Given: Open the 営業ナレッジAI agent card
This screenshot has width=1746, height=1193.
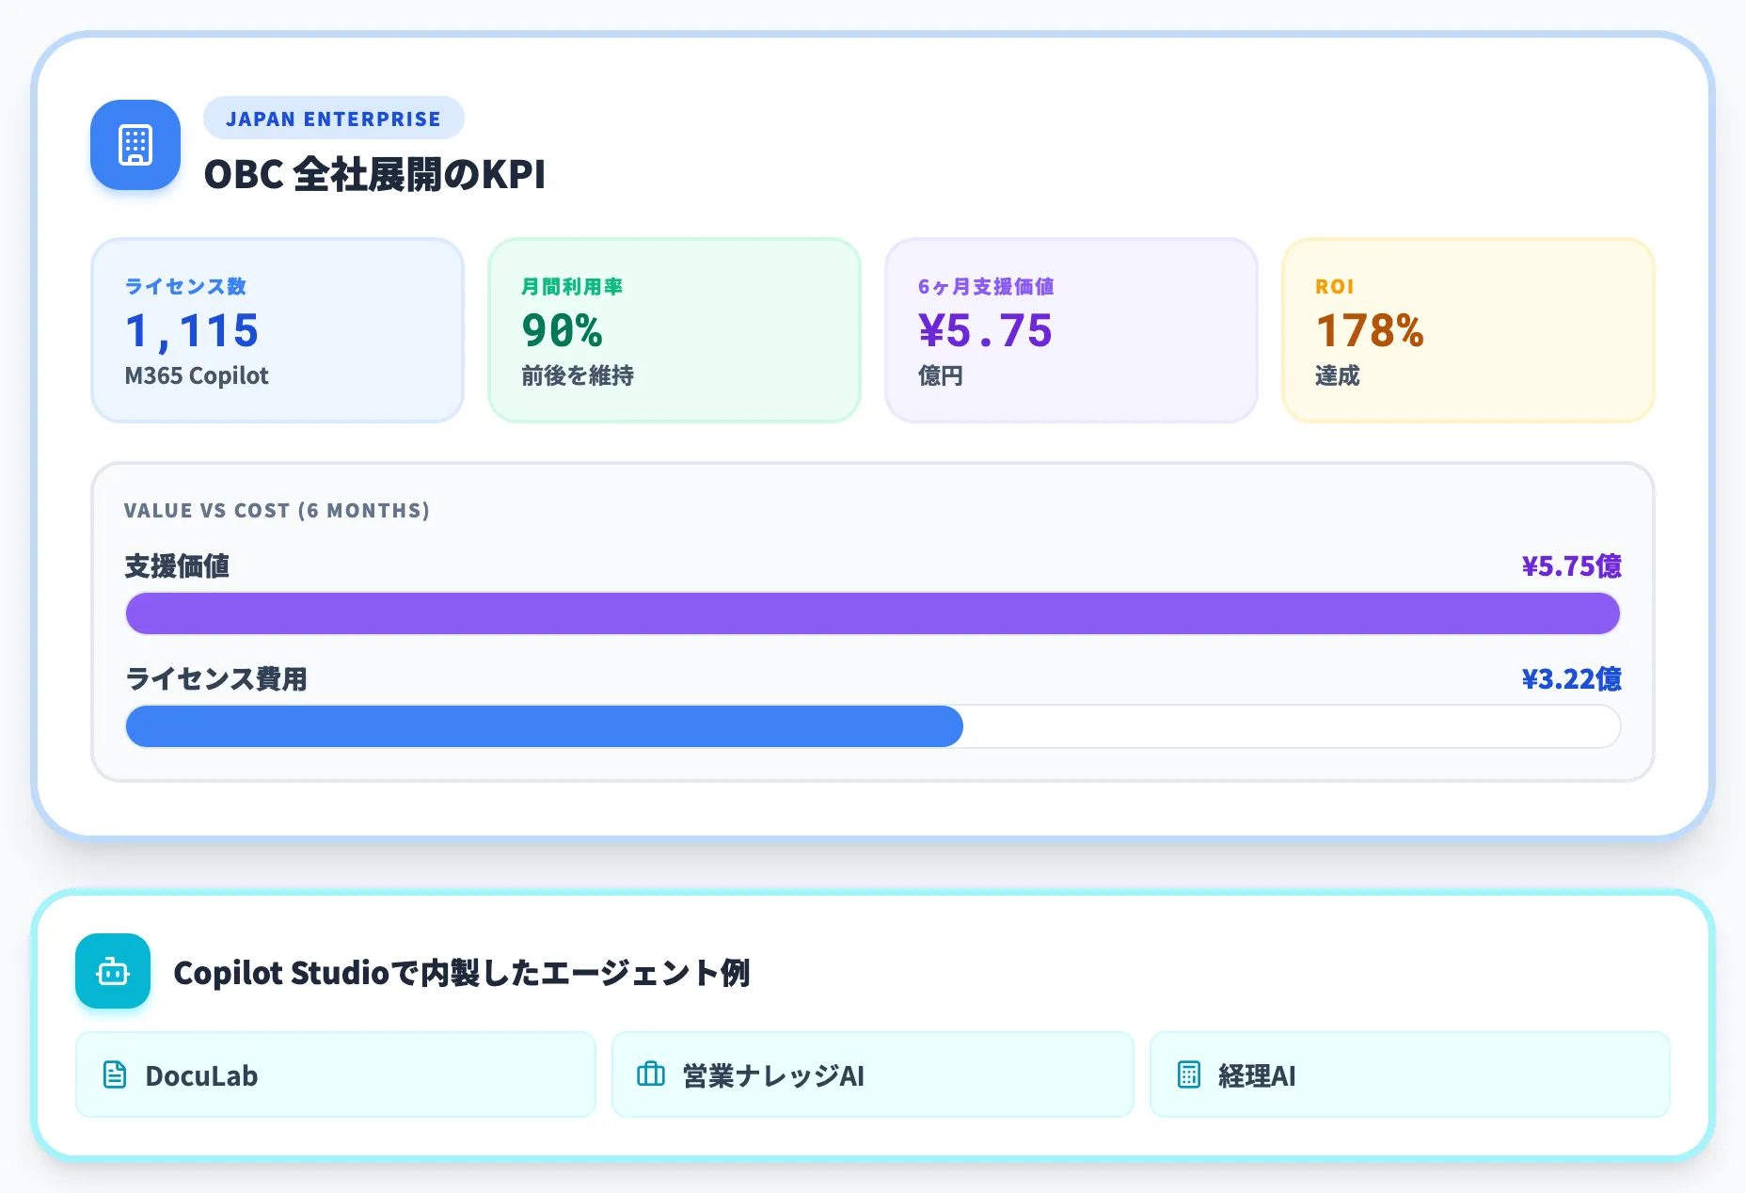Looking at the screenshot, I should click(x=873, y=1074).
